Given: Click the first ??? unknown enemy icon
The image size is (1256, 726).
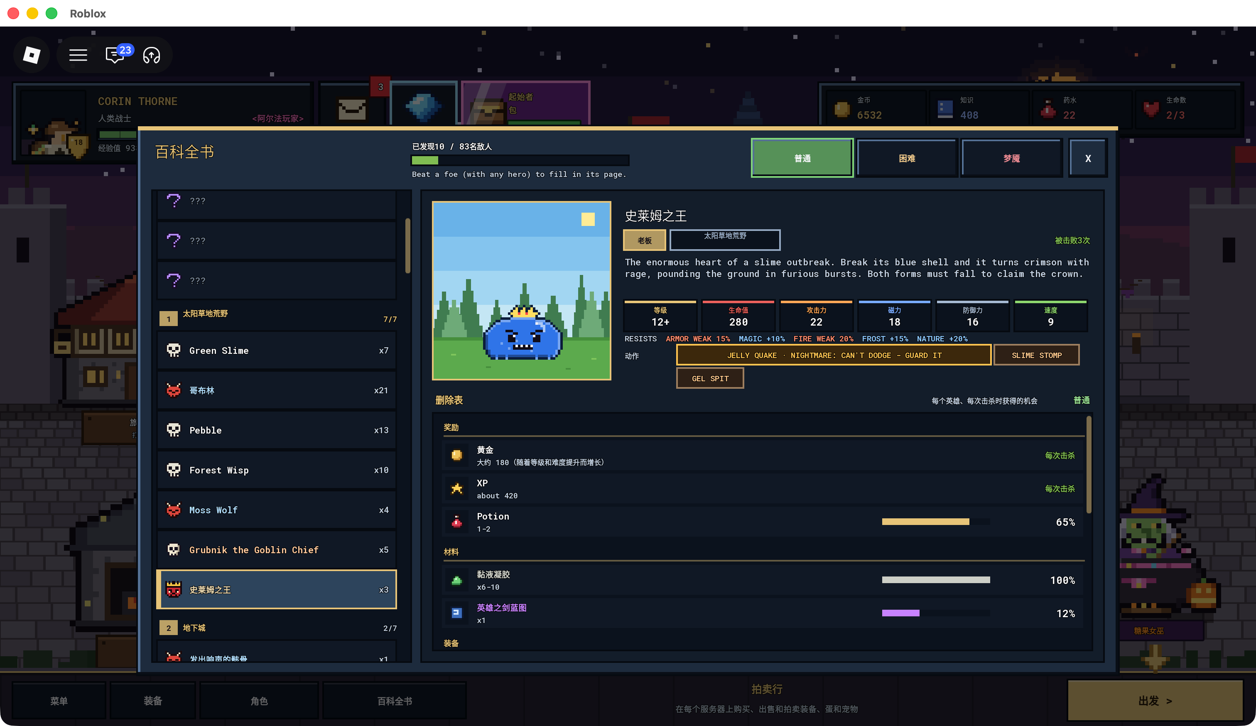Looking at the screenshot, I should point(174,201).
